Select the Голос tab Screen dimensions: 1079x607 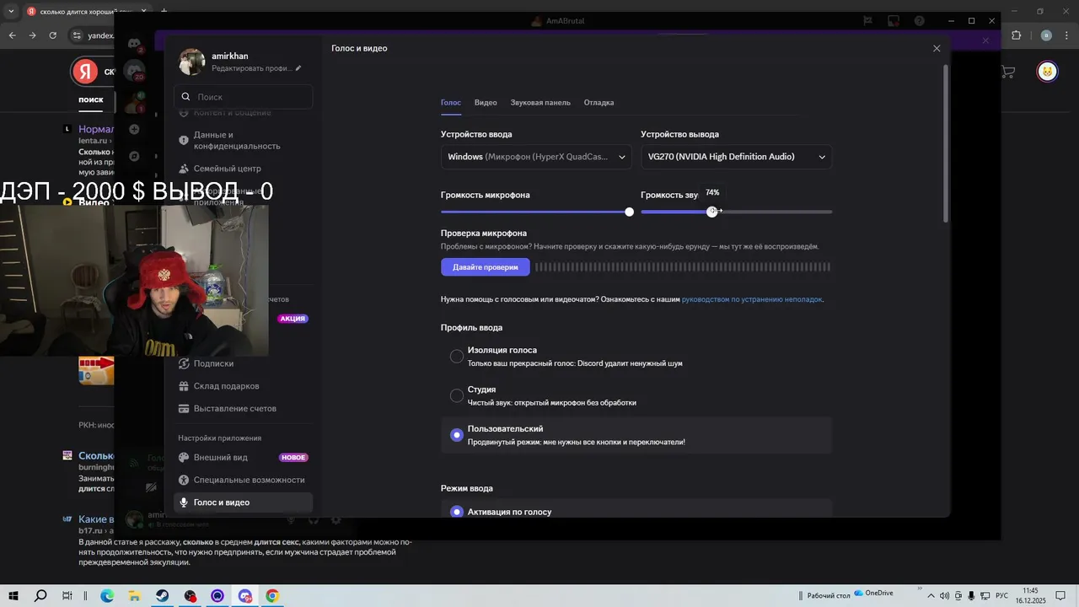tap(451, 103)
